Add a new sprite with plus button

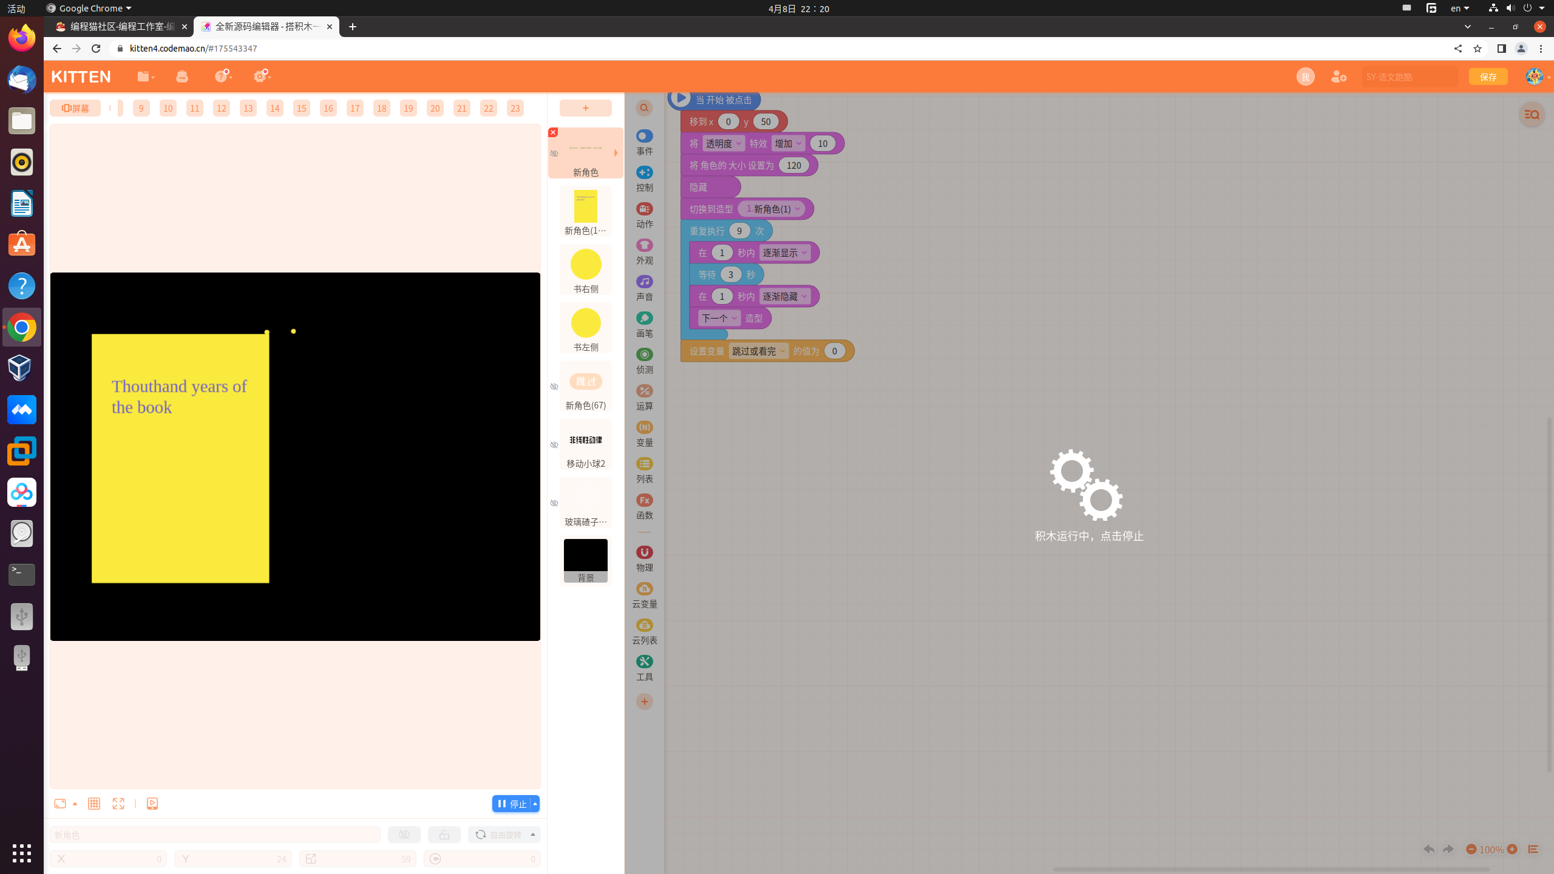(585, 108)
